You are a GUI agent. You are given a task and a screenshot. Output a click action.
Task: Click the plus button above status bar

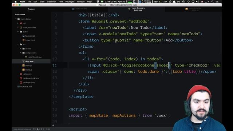click(x=53, y=126)
